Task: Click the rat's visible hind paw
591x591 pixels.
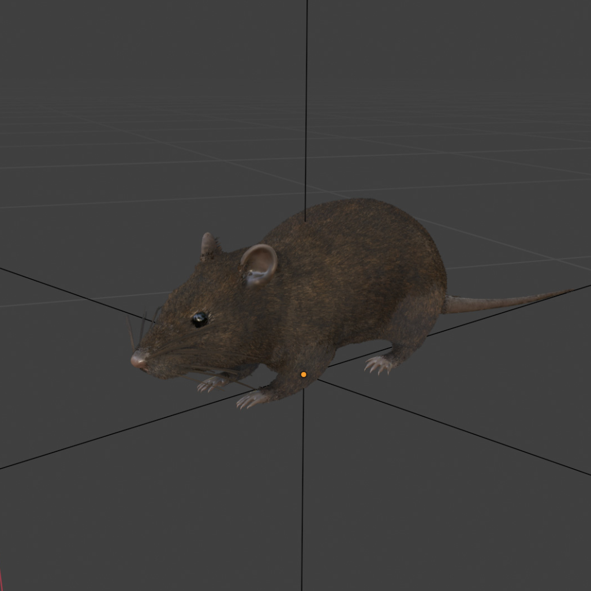Action: (379, 364)
